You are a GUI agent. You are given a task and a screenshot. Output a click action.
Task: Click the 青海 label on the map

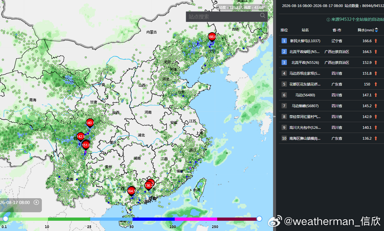pyautogui.click(x=33, y=100)
